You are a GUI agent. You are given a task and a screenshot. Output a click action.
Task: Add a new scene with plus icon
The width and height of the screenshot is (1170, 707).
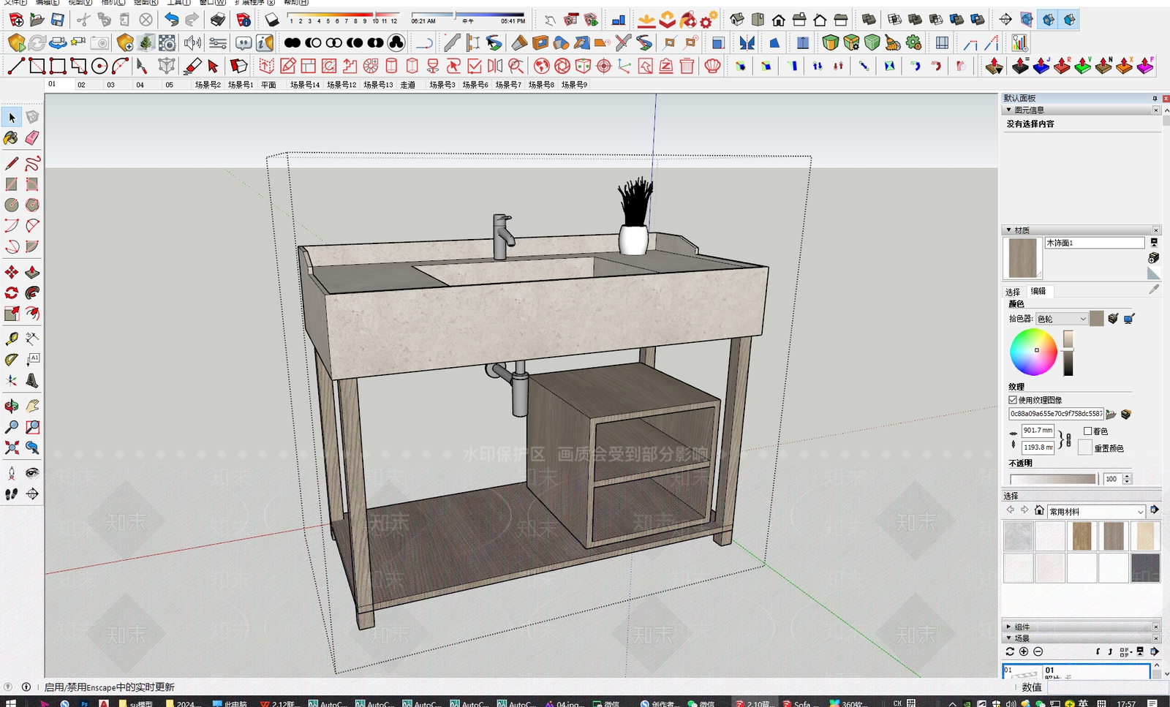(x=1024, y=651)
